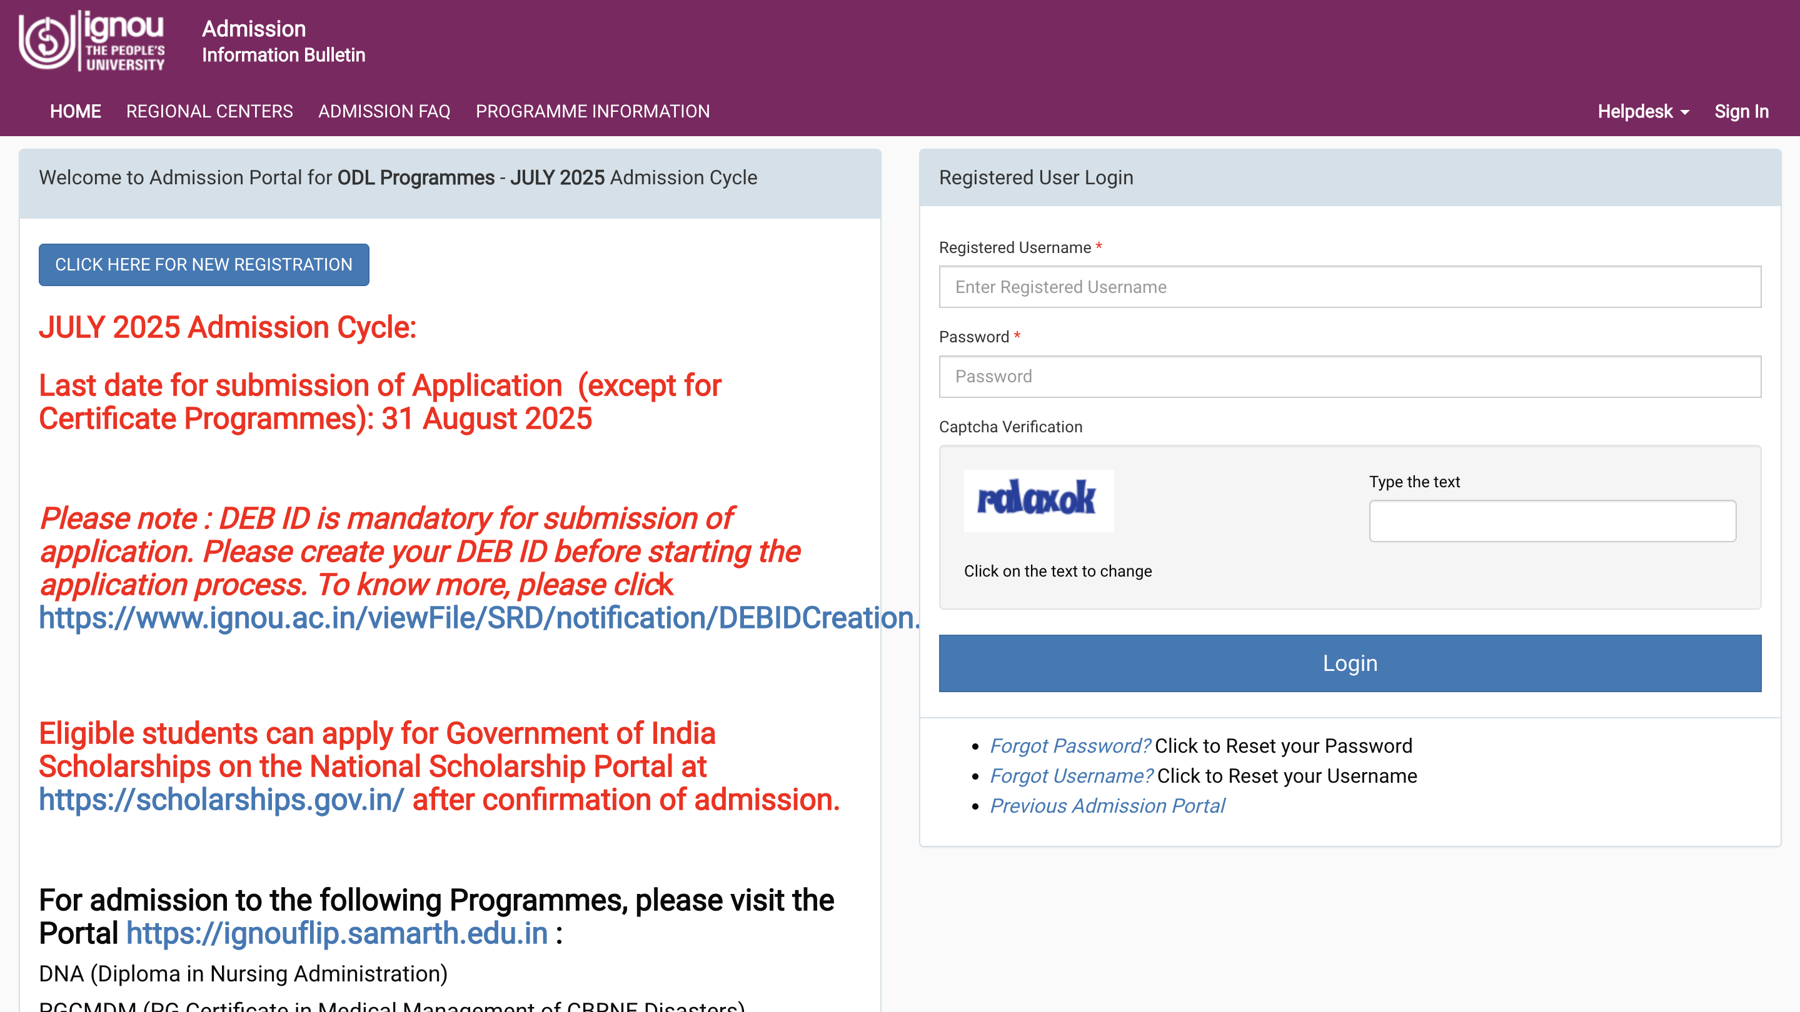Image resolution: width=1800 pixels, height=1012 pixels.
Task: Open the Forgot Username link
Action: click(x=1072, y=775)
